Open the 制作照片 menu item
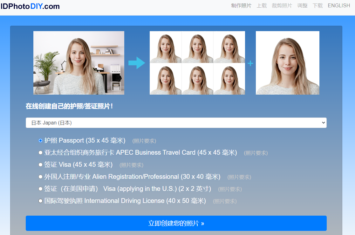The width and height of the screenshot is (355, 235). click(x=241, y=6)
